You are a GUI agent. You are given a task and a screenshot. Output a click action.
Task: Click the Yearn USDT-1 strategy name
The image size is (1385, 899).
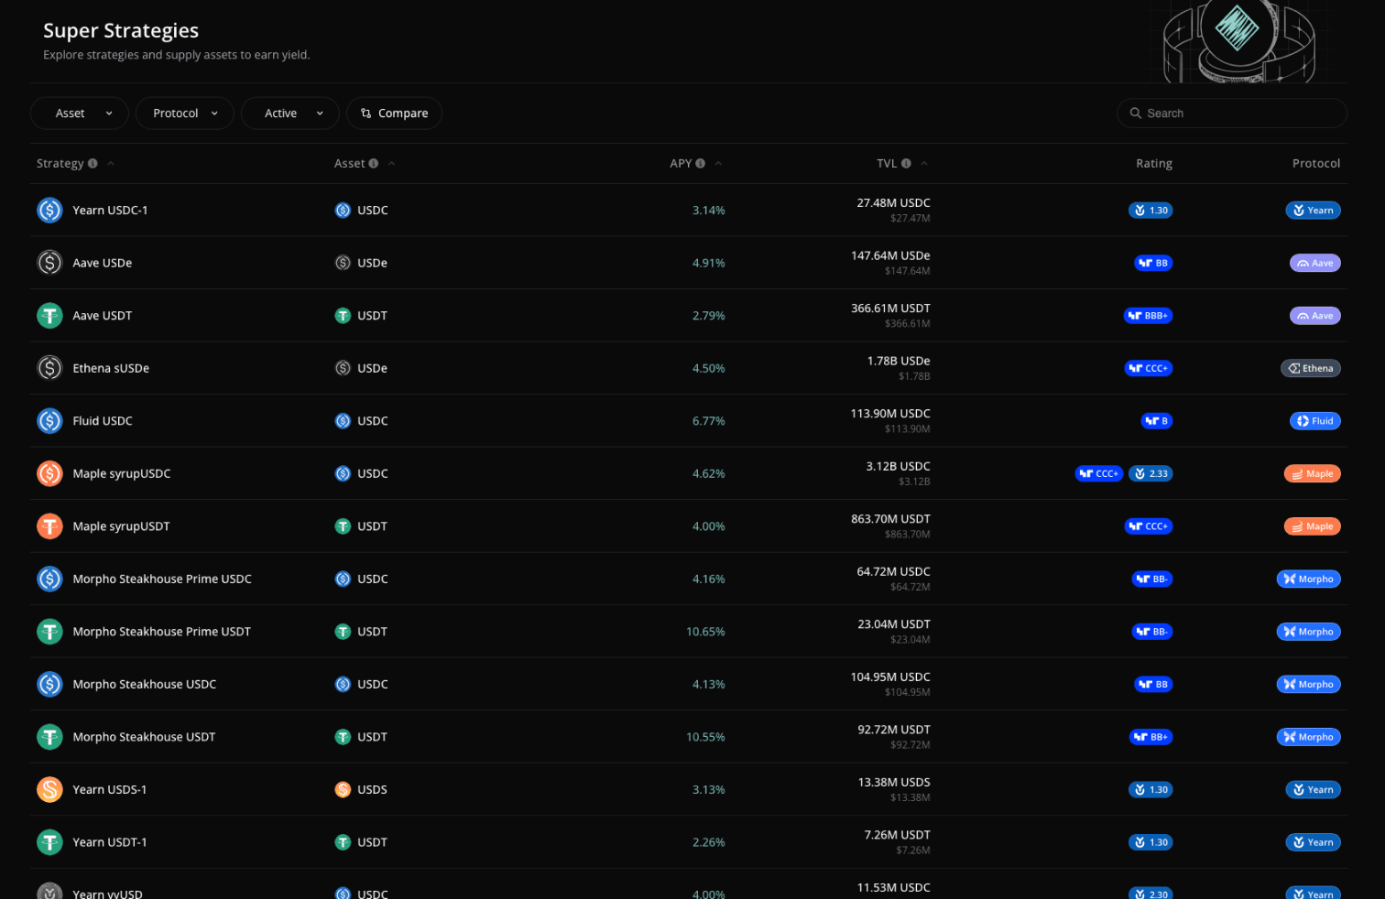click(x=110, y=842)
